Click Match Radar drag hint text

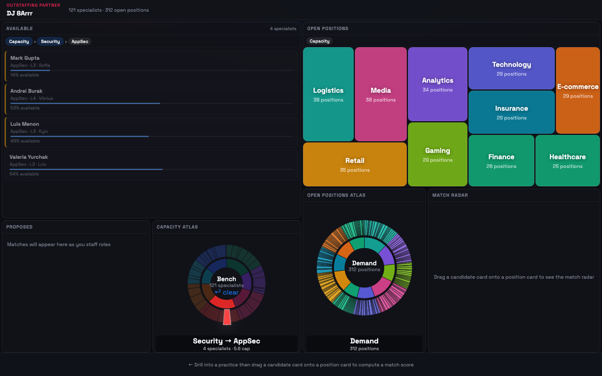tap(514, 277)
